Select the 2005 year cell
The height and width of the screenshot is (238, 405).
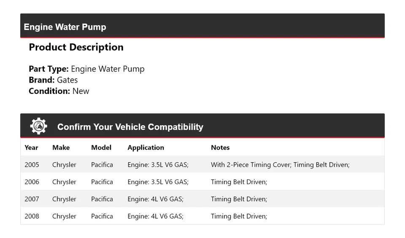pyautogui.click(x=32, y=165)
